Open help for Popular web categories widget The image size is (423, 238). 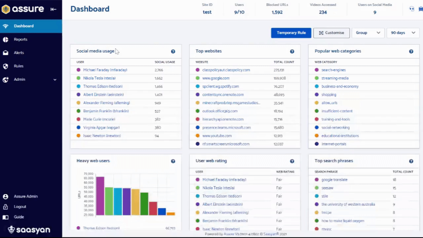pyautogui.click(x=411, y=52)
